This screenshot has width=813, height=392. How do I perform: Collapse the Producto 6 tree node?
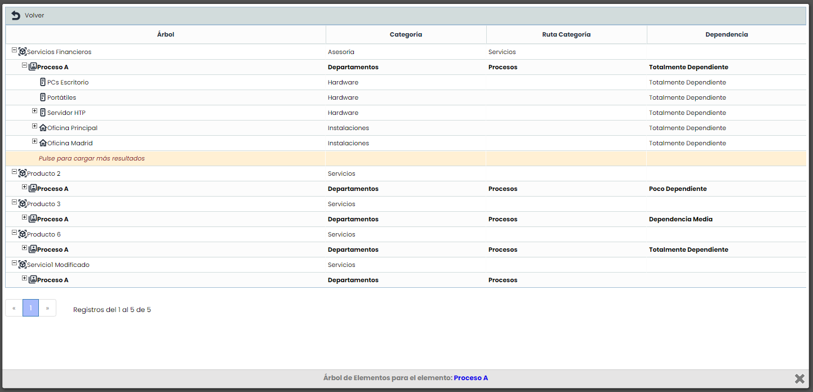pos(15,233)
